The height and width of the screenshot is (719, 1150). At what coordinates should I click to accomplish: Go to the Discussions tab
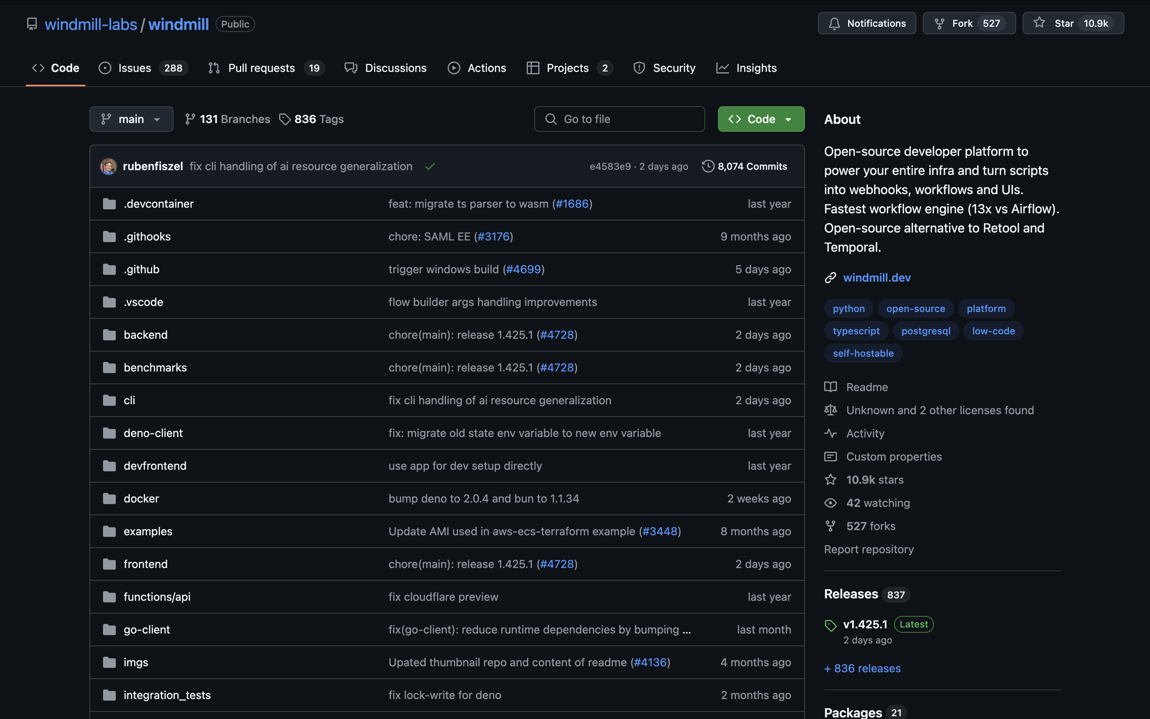385,68
